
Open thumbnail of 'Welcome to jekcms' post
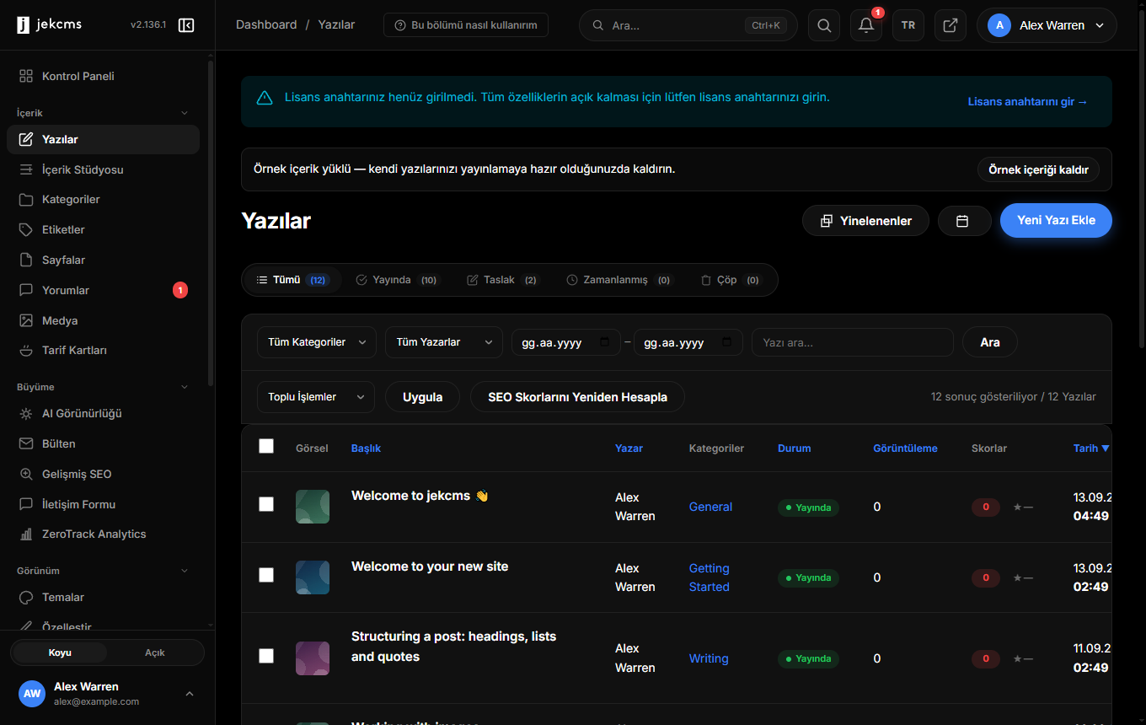click(313, 507)
